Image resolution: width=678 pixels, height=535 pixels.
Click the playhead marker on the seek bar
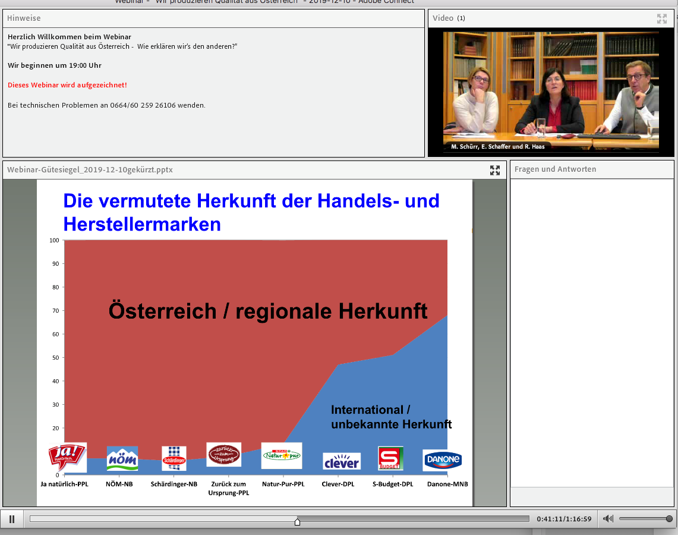[x=297, y=521]
